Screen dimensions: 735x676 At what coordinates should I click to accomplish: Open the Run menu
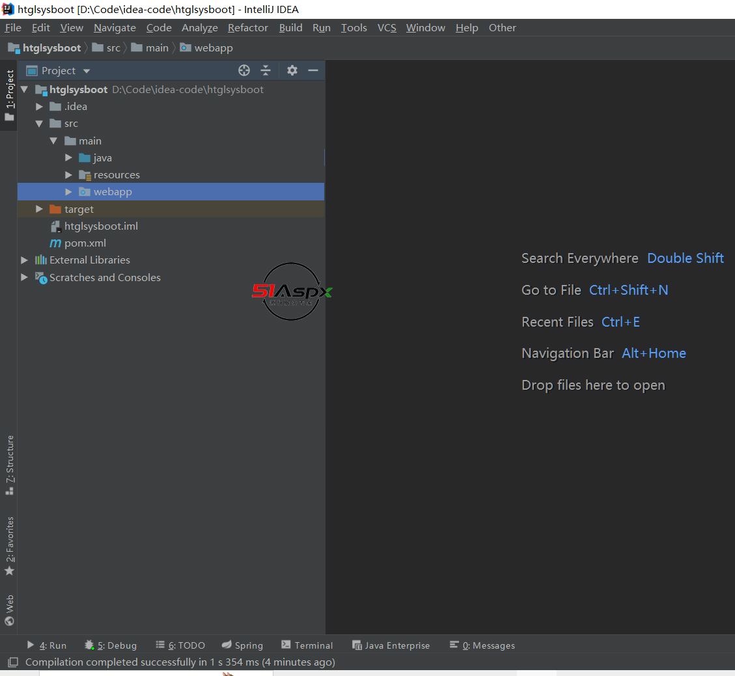(x=322, y=27)
